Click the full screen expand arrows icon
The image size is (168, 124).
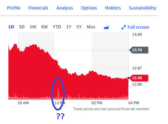[x=124, y=27]
